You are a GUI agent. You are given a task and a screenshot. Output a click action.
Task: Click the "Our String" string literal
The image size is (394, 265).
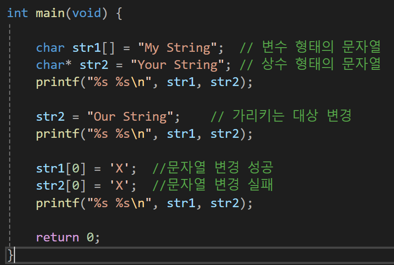[130, 117]
